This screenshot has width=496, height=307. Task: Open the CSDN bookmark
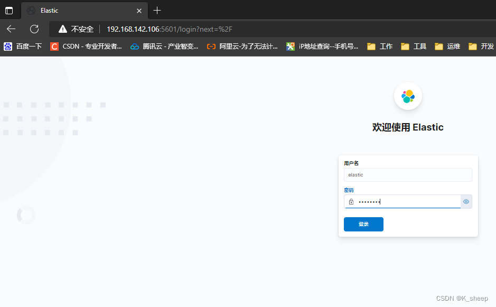pyautogui.click(x=86, y=46)
